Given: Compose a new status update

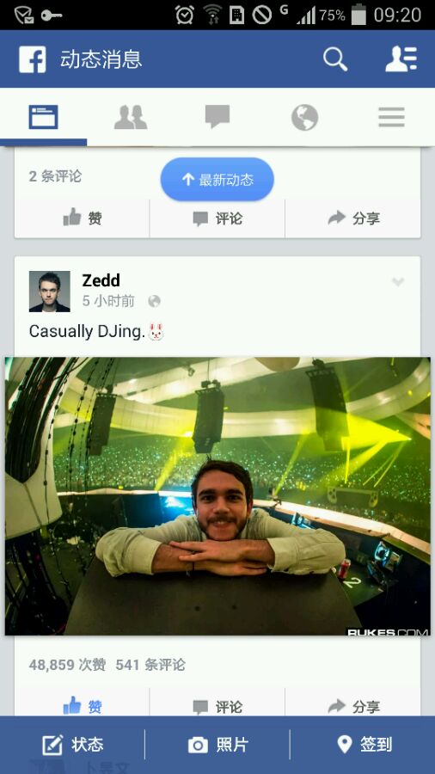Looking at the screenshot, I should (72, 745).
